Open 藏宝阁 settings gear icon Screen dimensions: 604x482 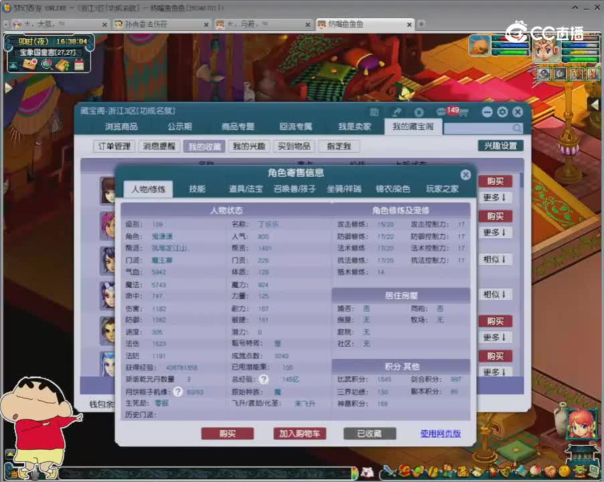(x=502, y=112)
